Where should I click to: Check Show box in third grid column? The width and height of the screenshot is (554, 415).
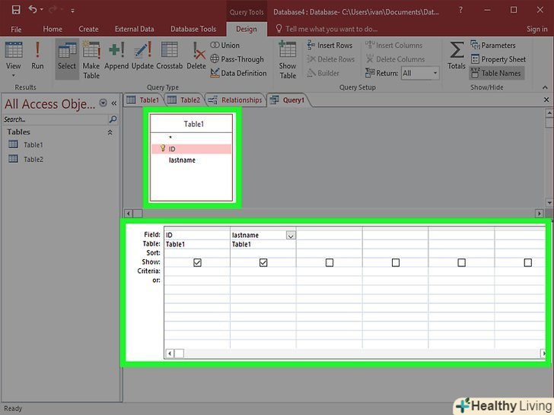point(330,262)
